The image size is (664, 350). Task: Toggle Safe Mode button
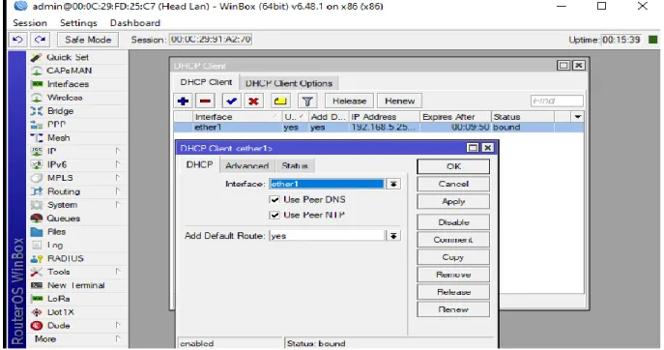pyautogui.click(x=88, y=40)
